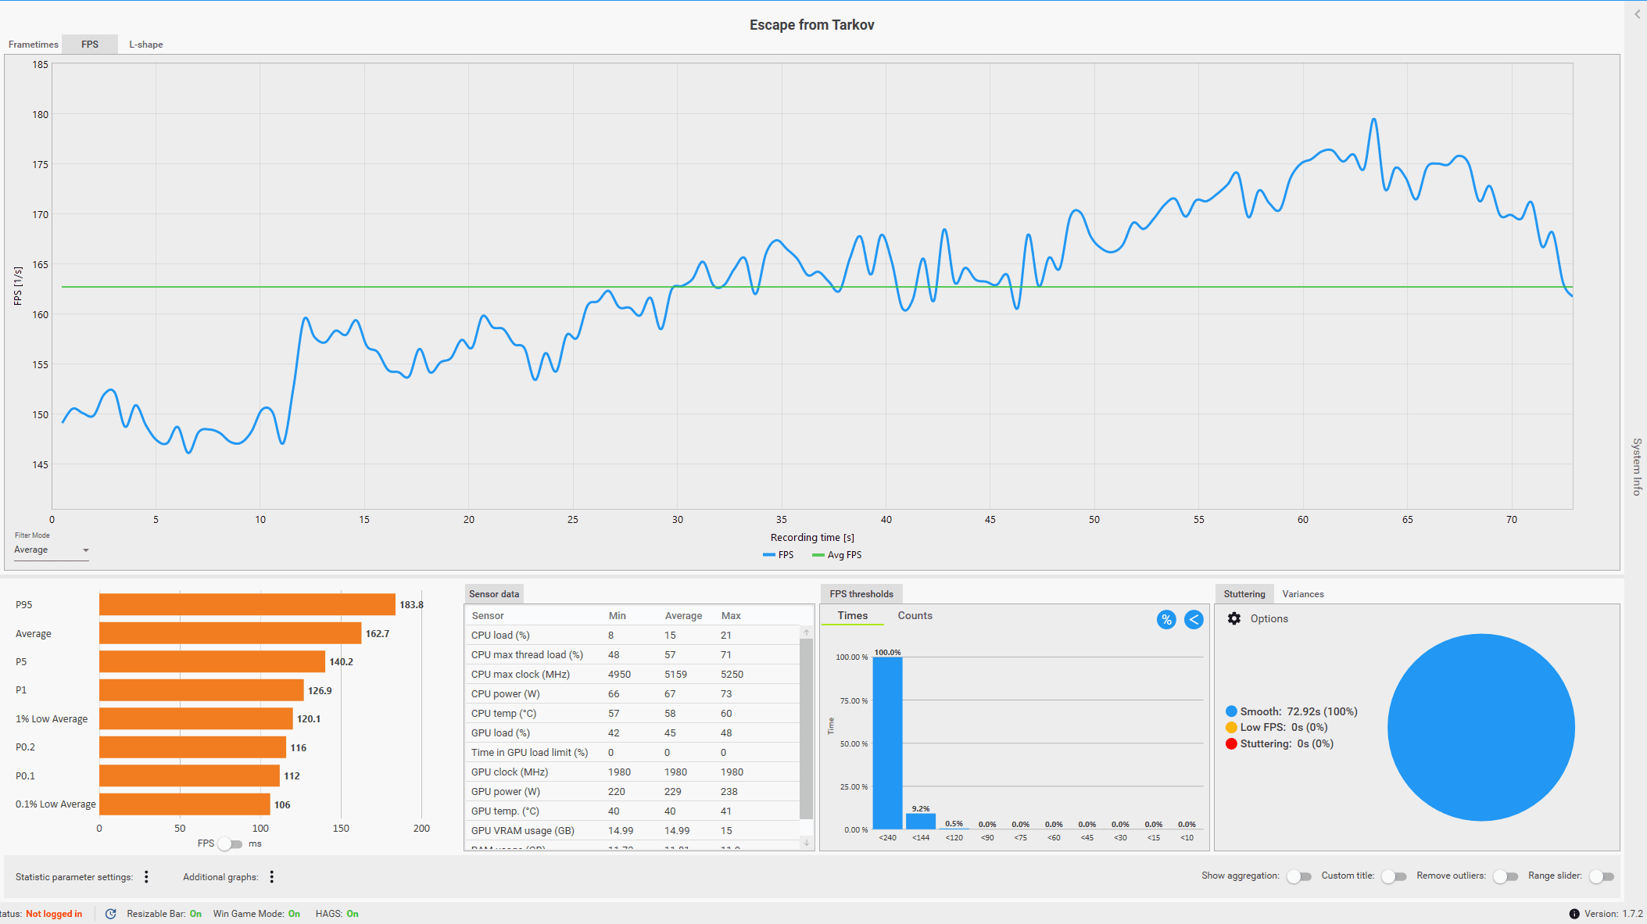This screenshot has width=1647, height=924.
Task: Toggle FPS series in chart legend
Action: 778,555
